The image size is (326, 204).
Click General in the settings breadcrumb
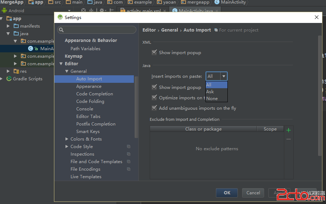pos(169,30)
